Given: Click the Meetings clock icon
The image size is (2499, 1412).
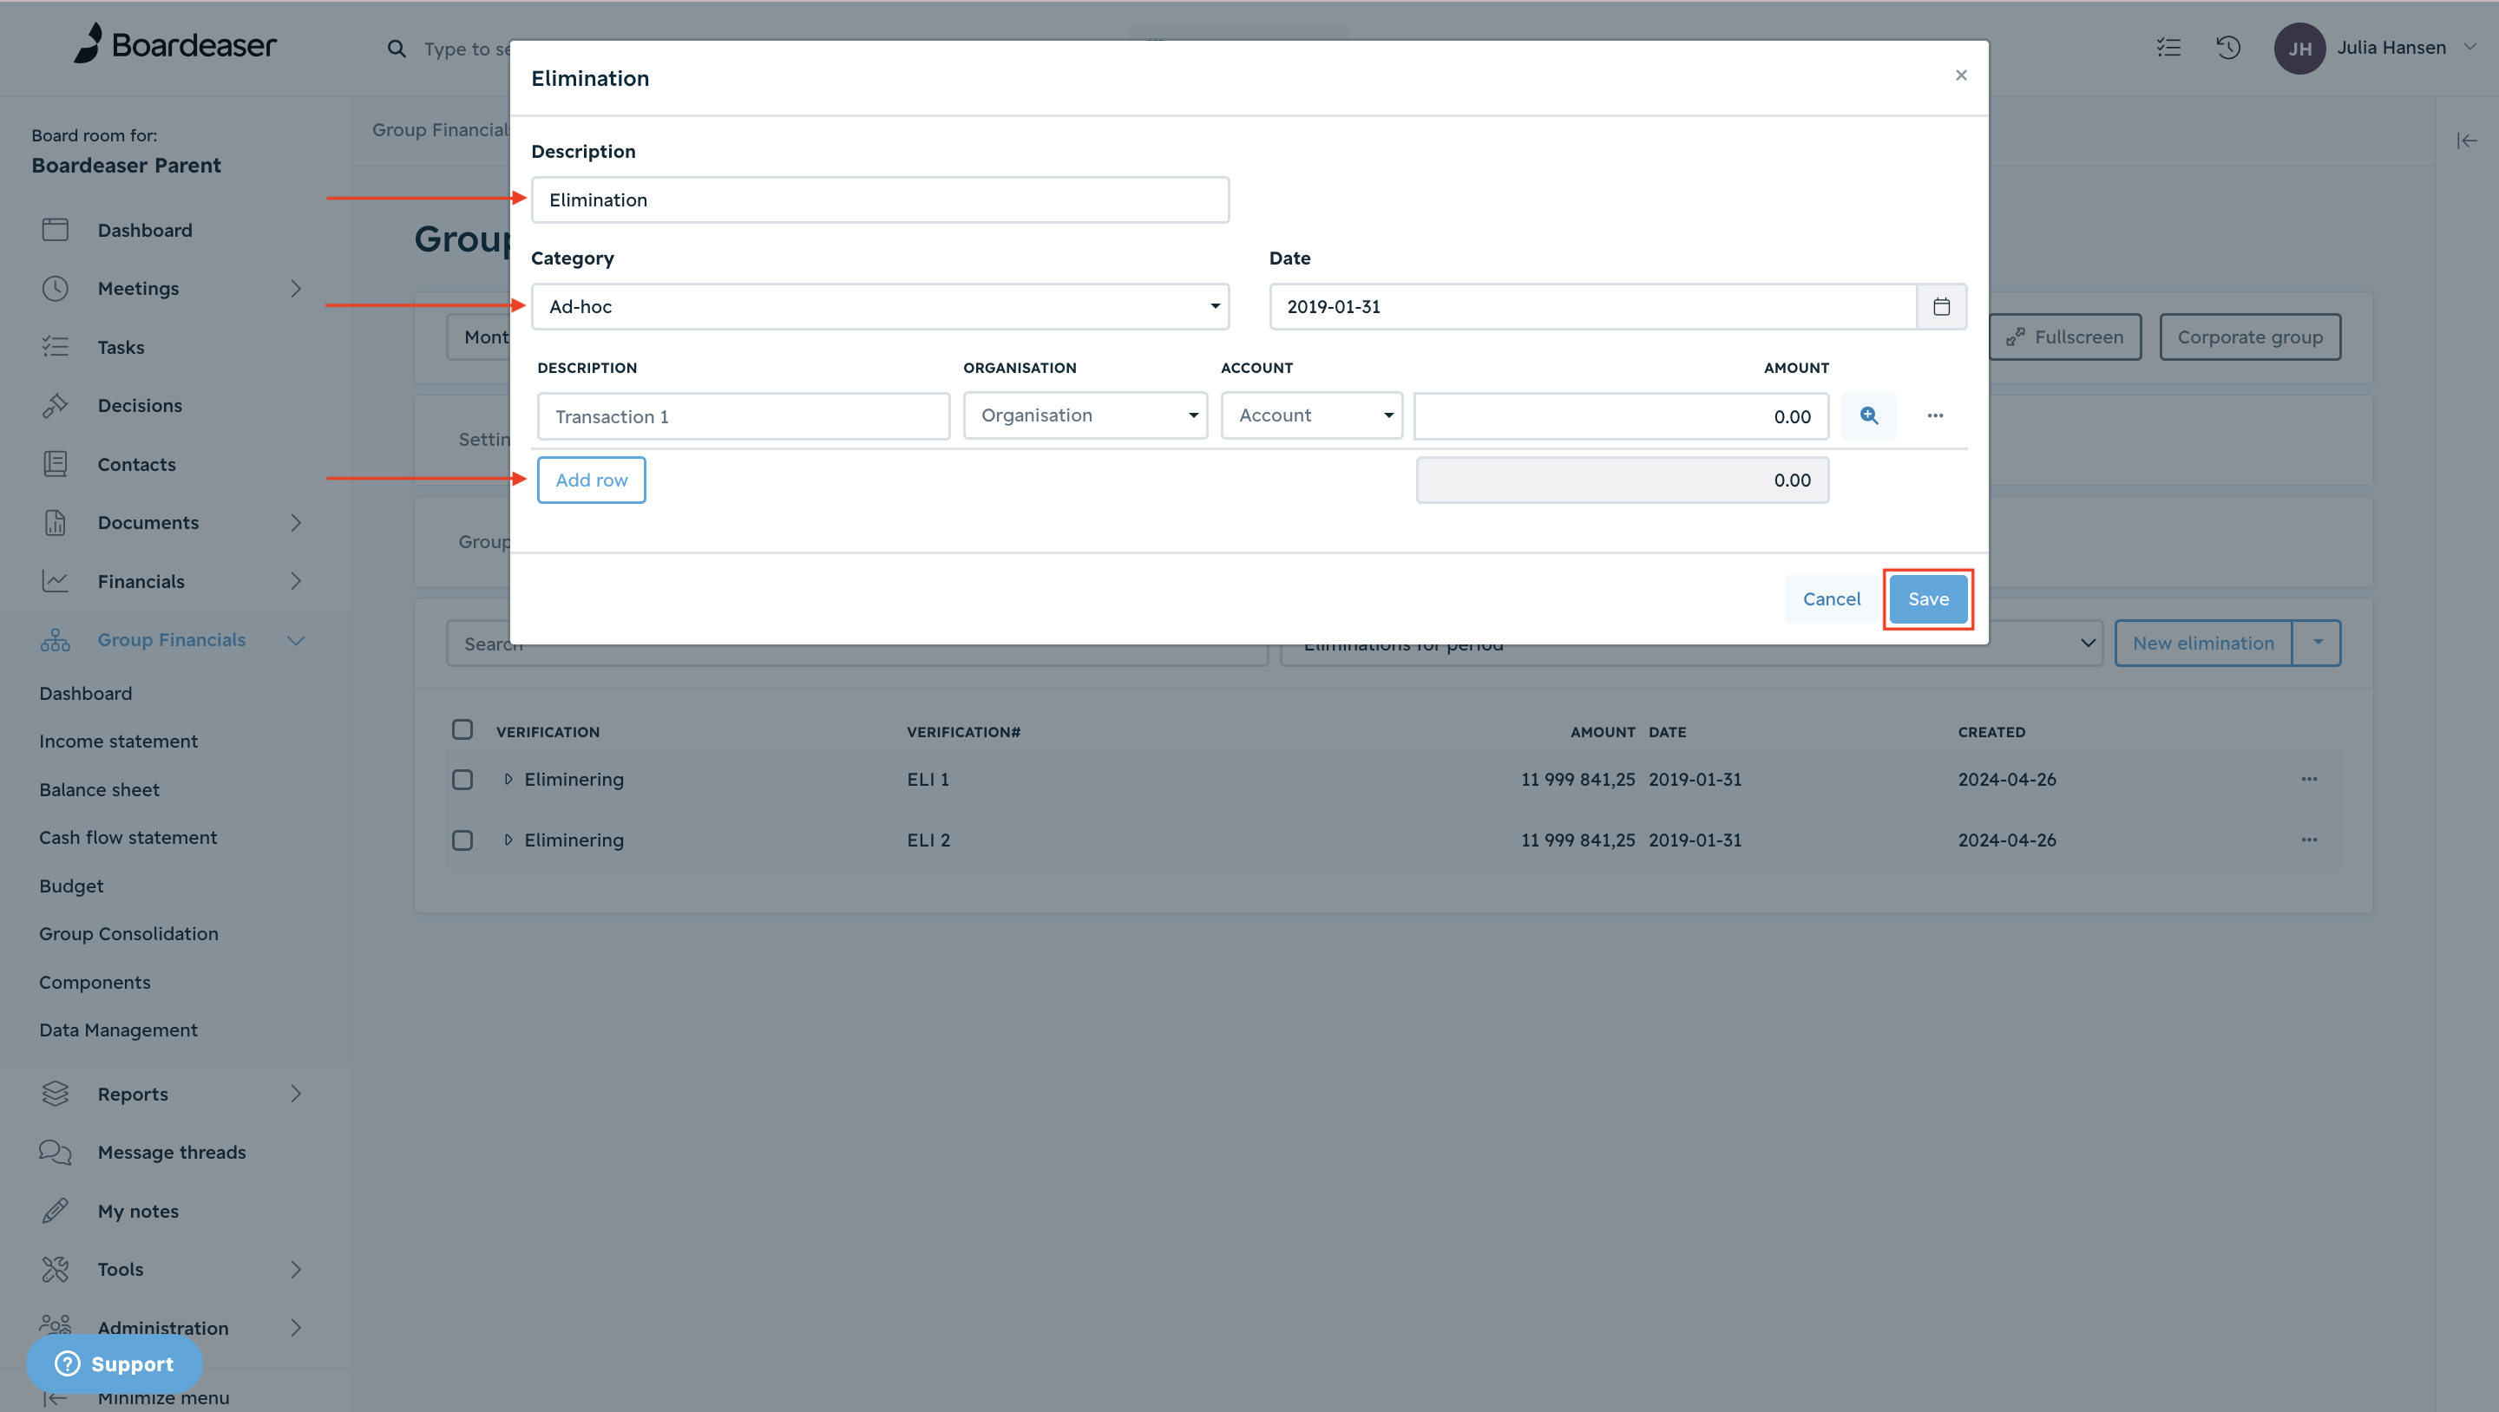Looking at the screenshot, I should [x=56, y=288].
